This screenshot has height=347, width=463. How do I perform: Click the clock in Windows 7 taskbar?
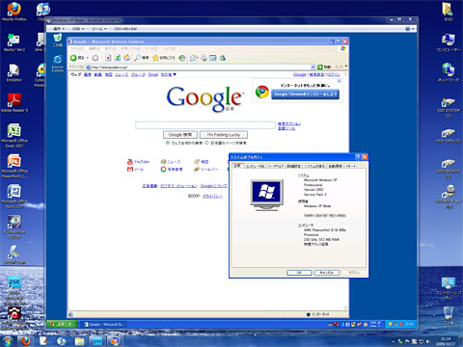[446, 341]
